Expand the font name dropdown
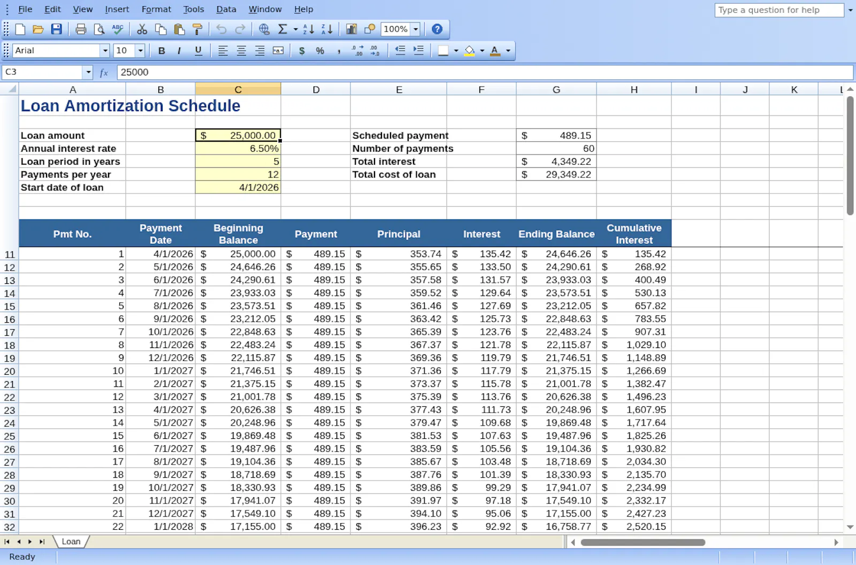Viewport: 856px width, 565px height. tap(105, 51)
